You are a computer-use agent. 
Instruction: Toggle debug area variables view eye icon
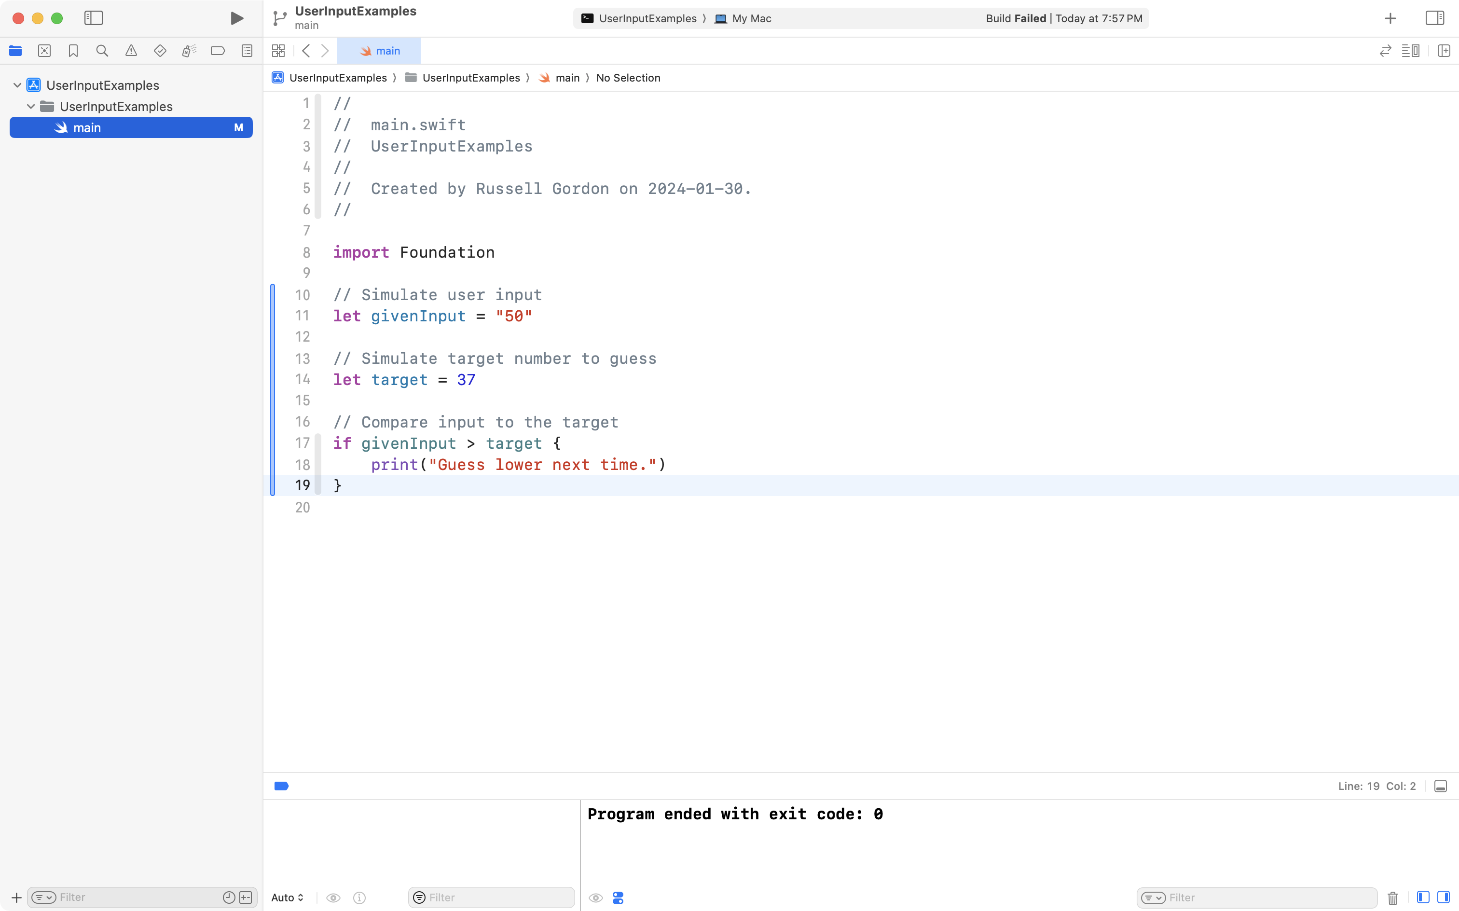click(333, 897)
